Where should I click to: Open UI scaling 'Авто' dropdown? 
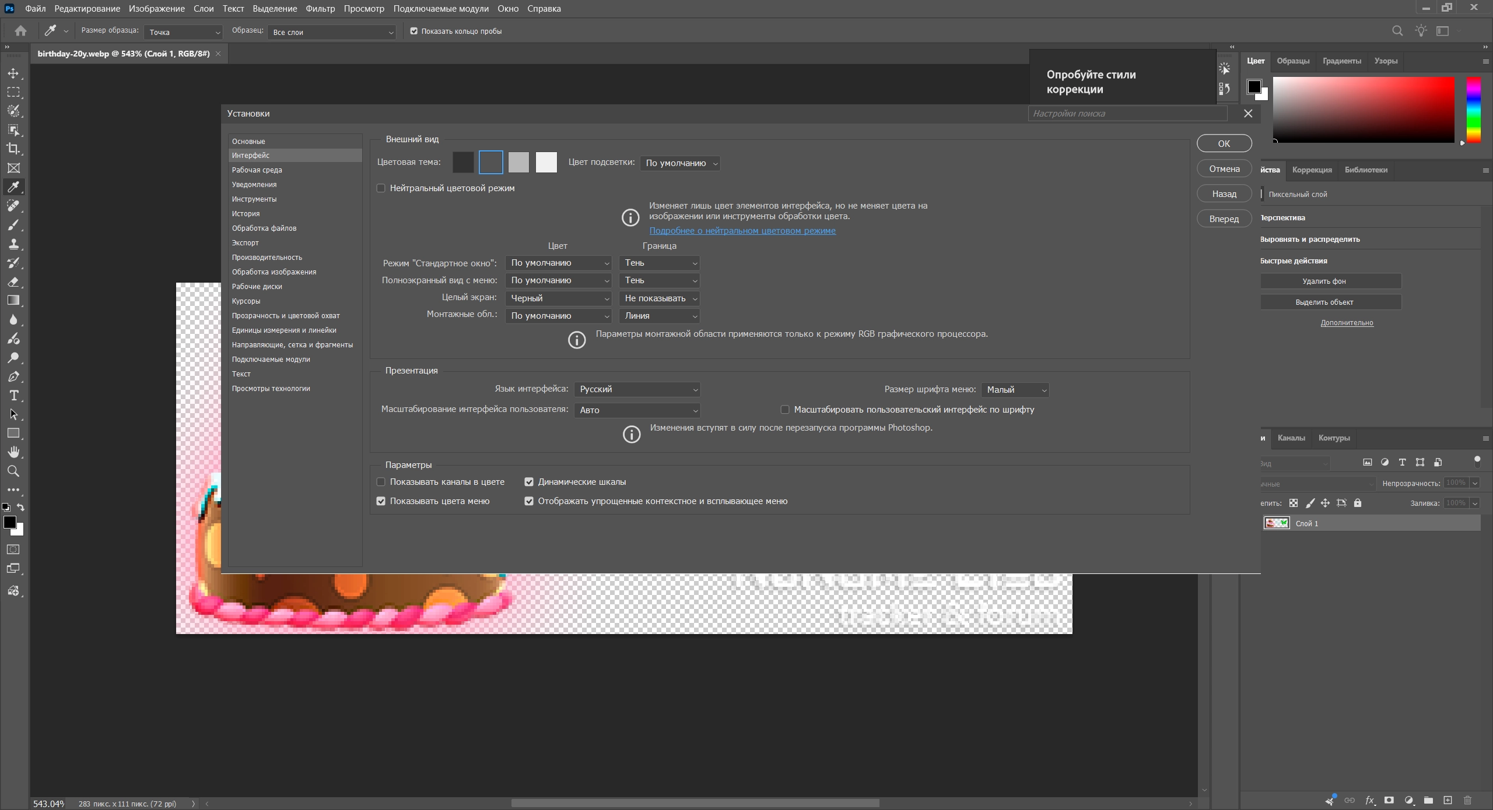click(x=637, y=410)
